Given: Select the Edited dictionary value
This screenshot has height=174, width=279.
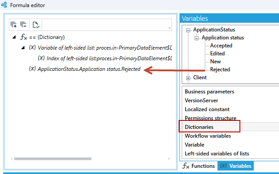Looking at the screenshot, I should 217,54.
